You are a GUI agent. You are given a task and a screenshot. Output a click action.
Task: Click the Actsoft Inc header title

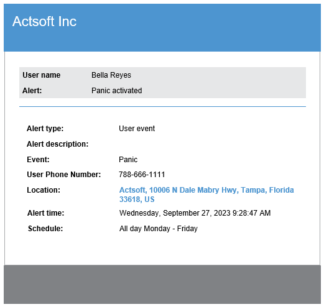pos(44,21)
